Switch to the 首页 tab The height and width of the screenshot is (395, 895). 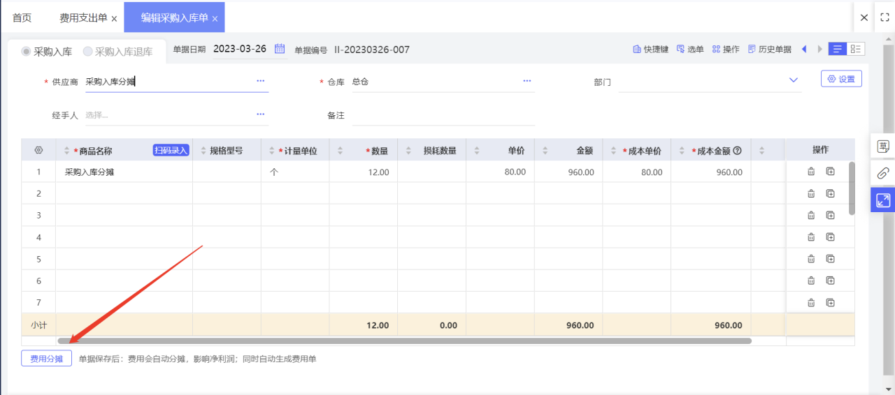tap(22, 18)
